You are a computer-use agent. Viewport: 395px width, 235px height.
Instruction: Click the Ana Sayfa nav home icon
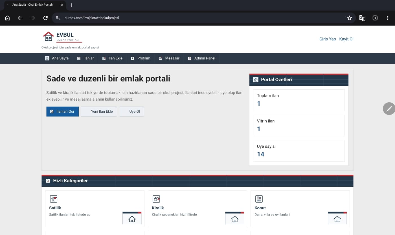47,58
